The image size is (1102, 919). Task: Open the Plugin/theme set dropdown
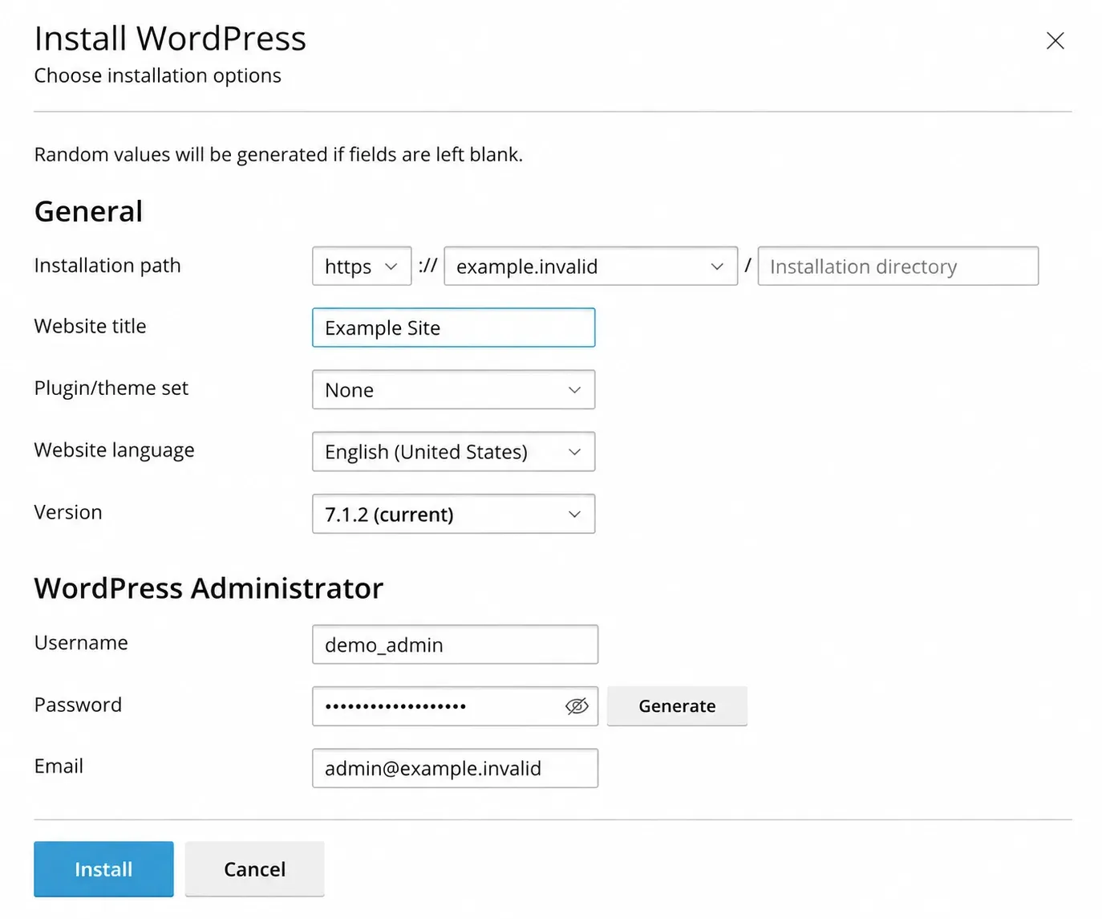454,390
